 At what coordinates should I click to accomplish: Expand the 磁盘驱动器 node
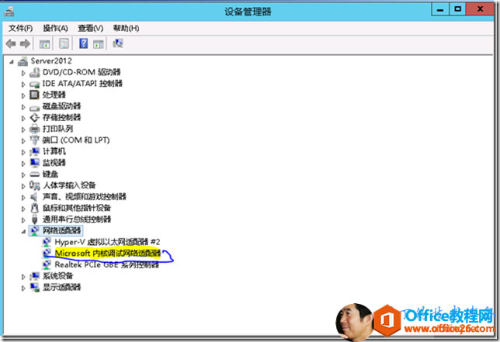click(x=23, y=107)
